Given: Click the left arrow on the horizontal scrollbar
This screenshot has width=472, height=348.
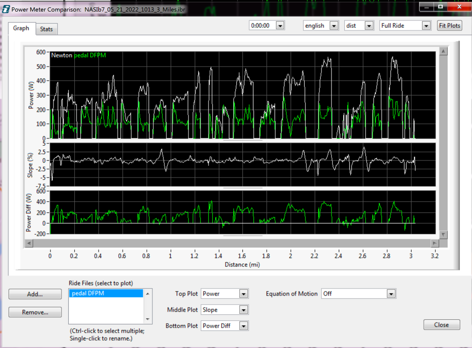Looking at the screenshot, I should [x=28, y=243].
